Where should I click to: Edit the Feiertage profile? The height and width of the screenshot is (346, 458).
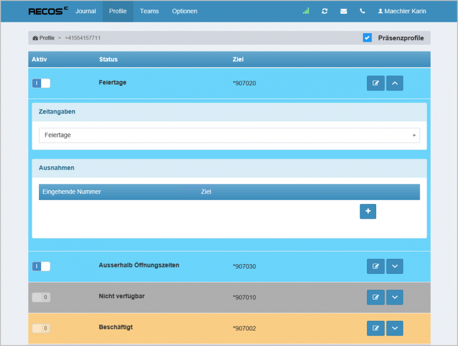pos(376,83)
